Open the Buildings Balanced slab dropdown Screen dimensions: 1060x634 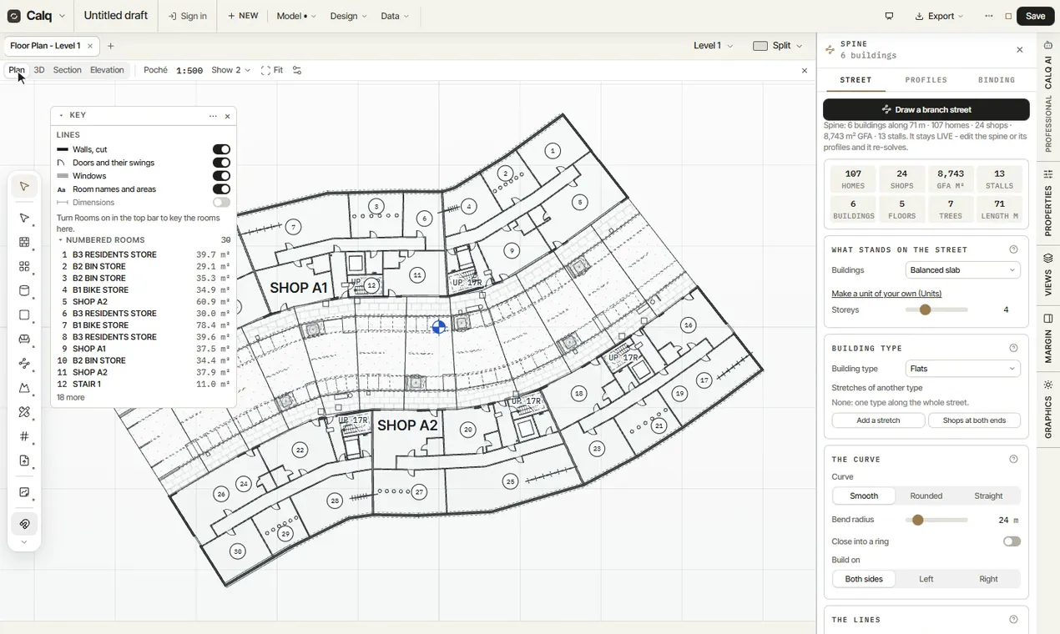(963, 270)
